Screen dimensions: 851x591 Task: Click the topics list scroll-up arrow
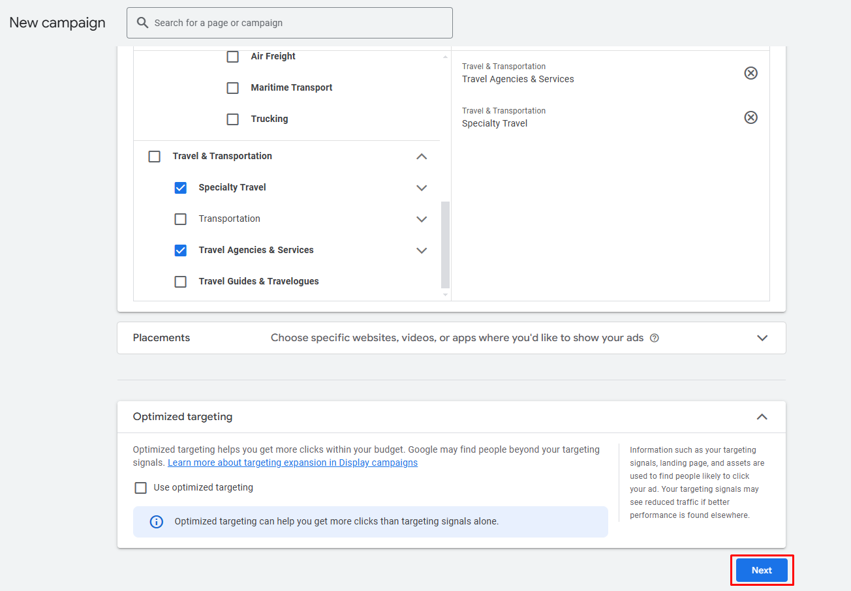446,57
